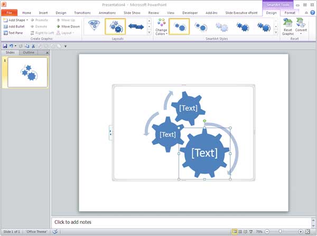Customize Quick Access Toolbar dropdown

pos(66,47)
